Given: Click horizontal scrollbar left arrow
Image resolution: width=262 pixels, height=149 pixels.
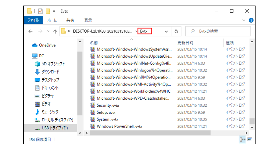Looking at the screenshot, I should point(87,133).
